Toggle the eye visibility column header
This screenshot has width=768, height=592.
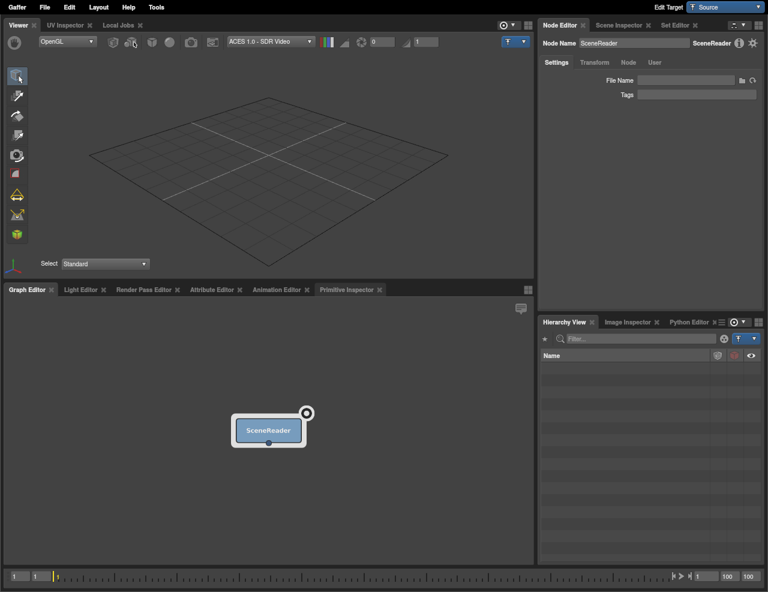(751, 356)
